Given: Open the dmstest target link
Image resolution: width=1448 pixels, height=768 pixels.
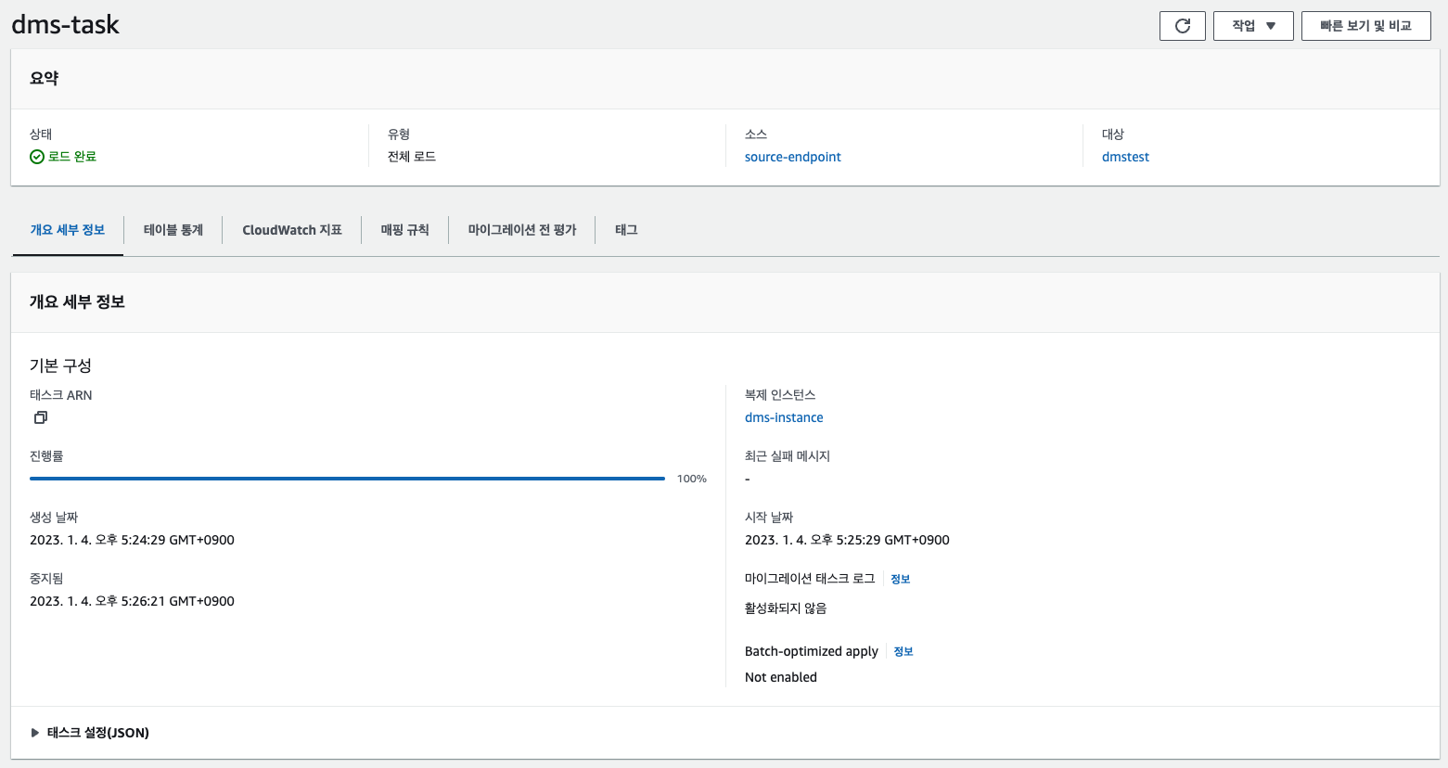Looking at the screenshot, I should pos(1125,157).
